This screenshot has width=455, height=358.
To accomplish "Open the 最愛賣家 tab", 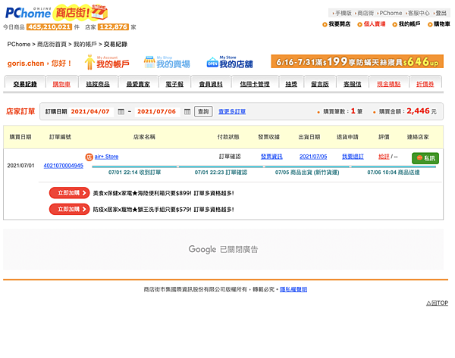I will coord(138,84).
